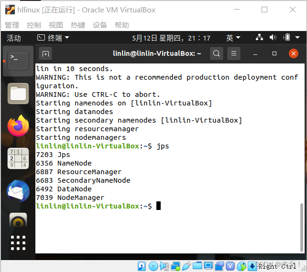Open Files from the dock
The image size is (307, 272).
point(18,94)
